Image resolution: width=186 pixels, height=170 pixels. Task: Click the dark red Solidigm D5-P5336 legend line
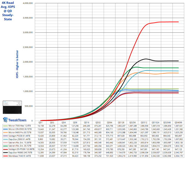[x=5, y=149]
